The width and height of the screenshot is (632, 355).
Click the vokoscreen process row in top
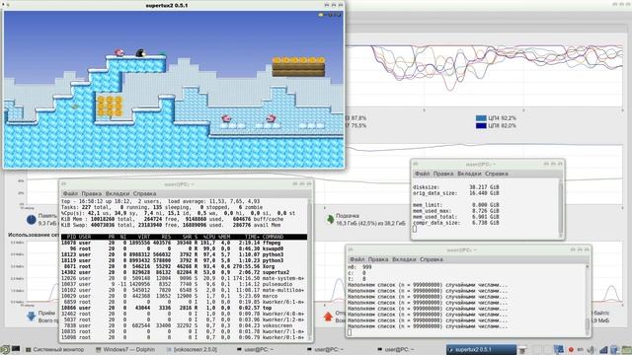click(x=185, y=325)
